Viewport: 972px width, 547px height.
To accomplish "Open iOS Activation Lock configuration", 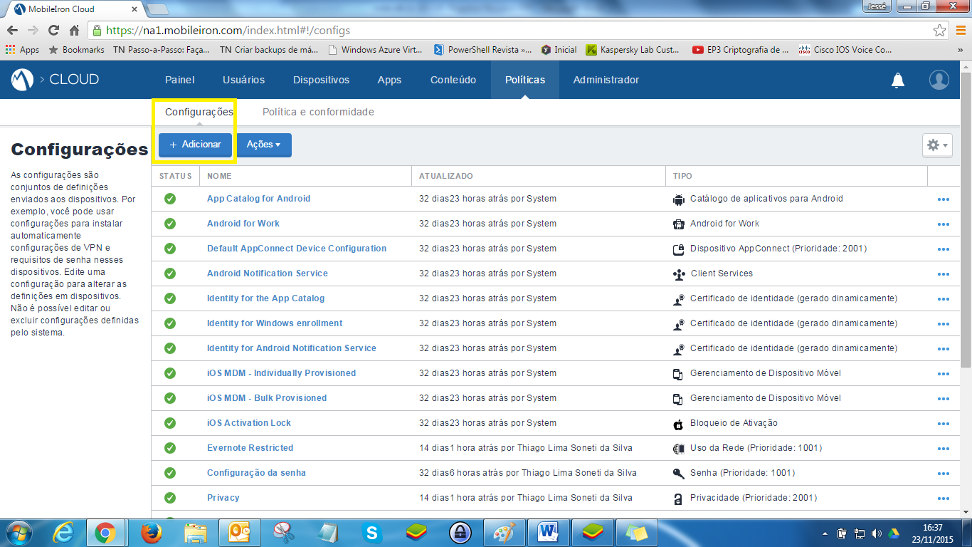I will point(249,423).
